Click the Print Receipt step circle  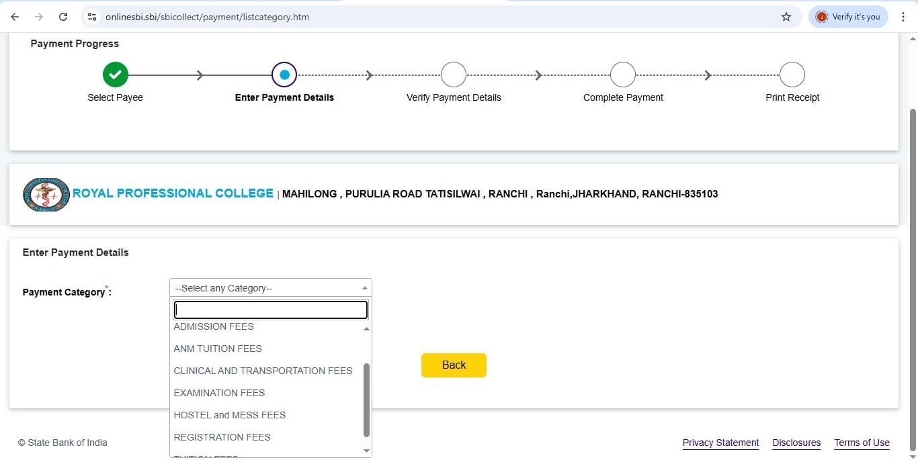click(x=792, y=75)
